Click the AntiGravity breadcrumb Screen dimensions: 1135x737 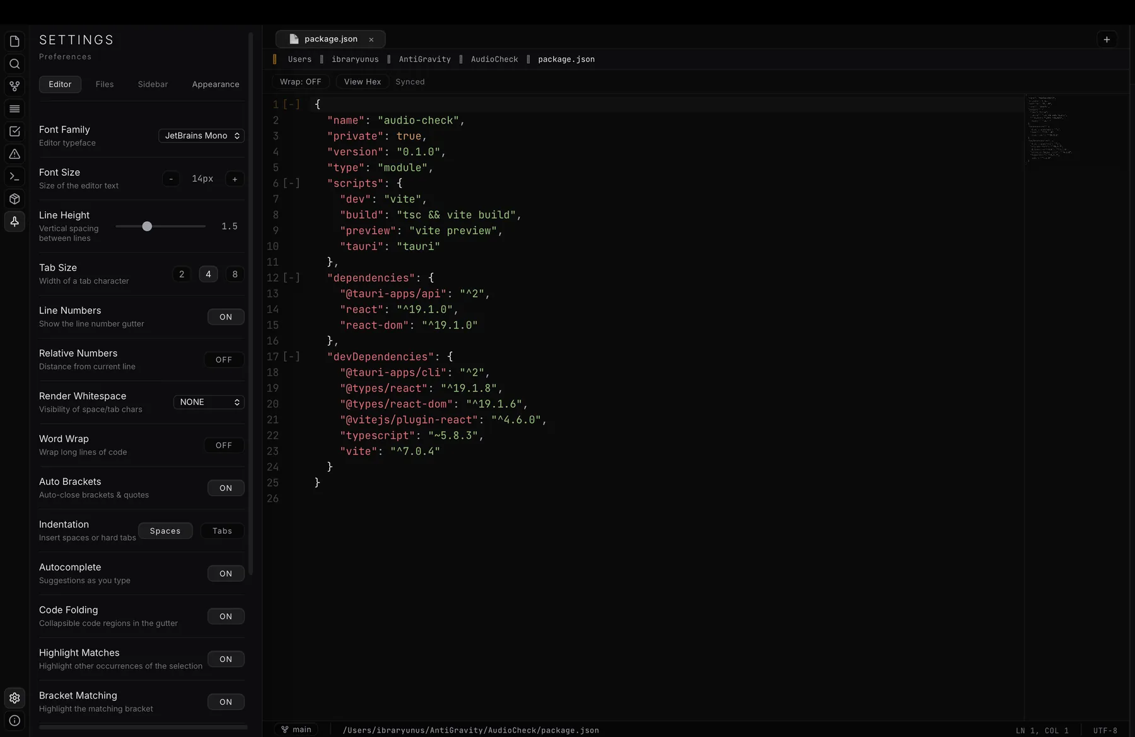point(424,59)
